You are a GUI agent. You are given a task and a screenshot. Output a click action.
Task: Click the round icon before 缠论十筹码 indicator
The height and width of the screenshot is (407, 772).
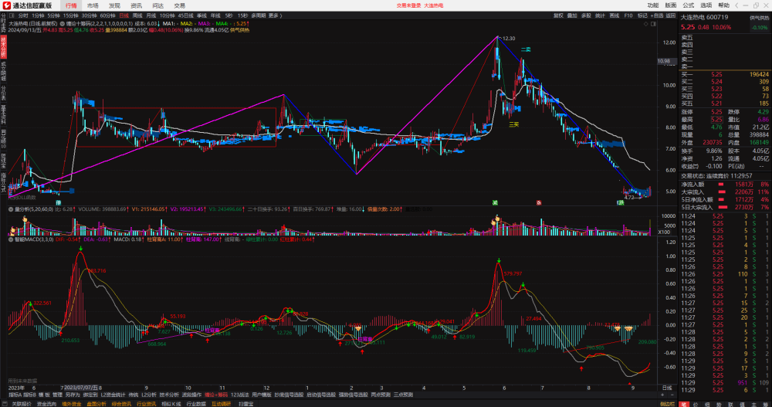63,24
